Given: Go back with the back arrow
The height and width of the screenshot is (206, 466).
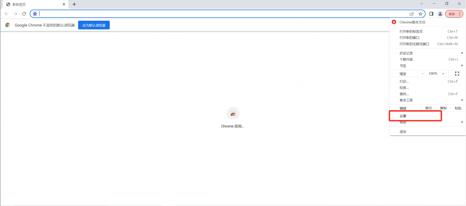Looking at the screenshot, I should coord(6,14).
